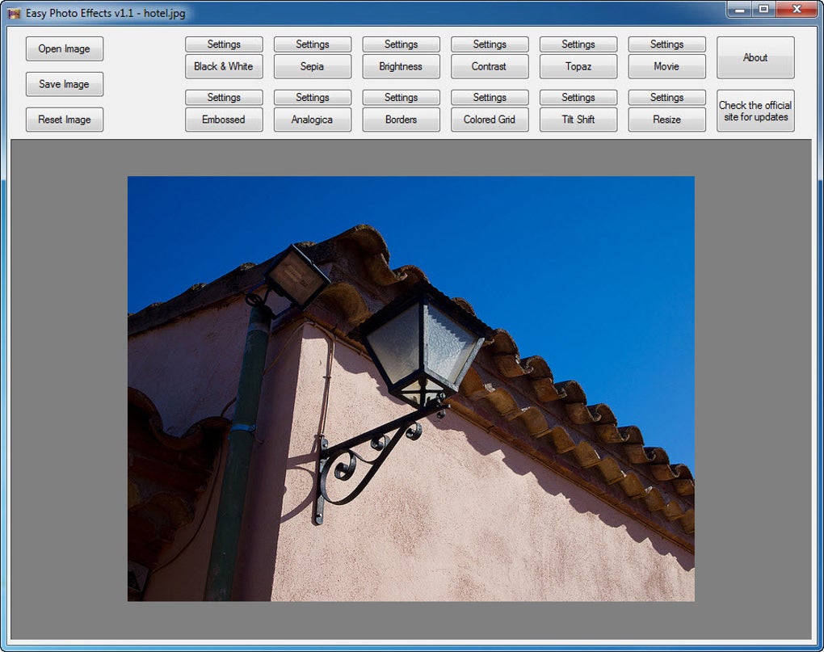The height and width of the screenshot is (652, 824).
Task: Open Settings above Tilt Shift
Action: coord(578,97)
